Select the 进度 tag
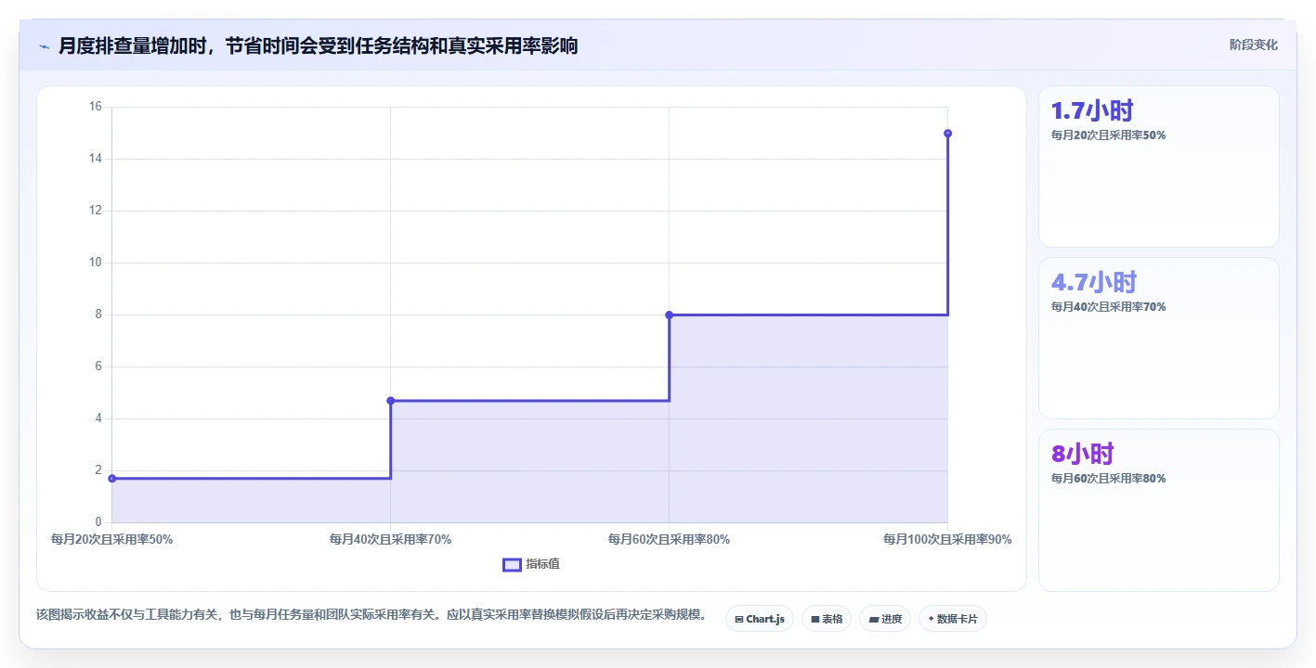 pyautogui.click(x=885, y=619)
